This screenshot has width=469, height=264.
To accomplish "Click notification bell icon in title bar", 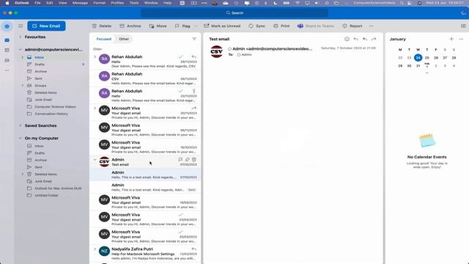I will click(463, 13).
